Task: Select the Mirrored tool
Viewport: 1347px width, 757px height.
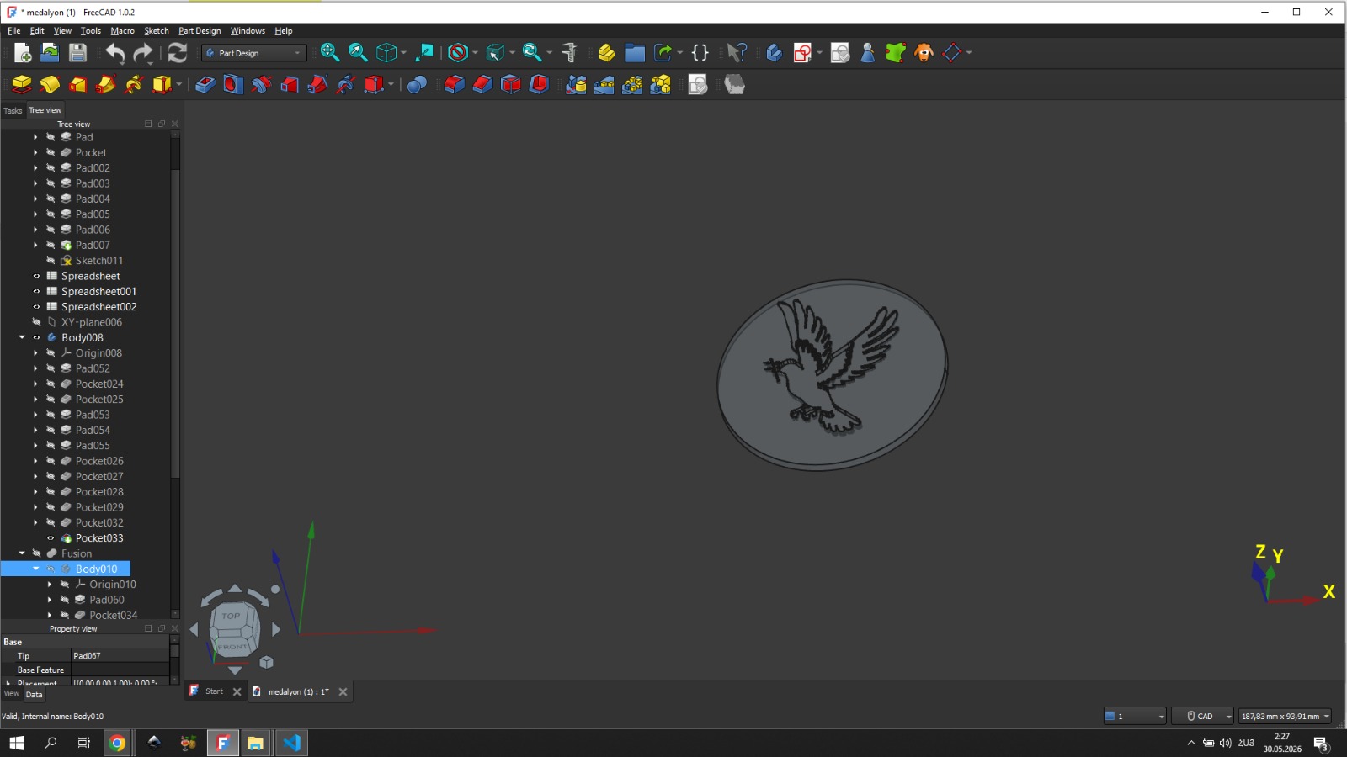Action: coord(576,84)
